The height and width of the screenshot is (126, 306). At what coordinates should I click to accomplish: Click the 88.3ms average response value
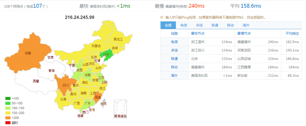(x=294, y=75)
